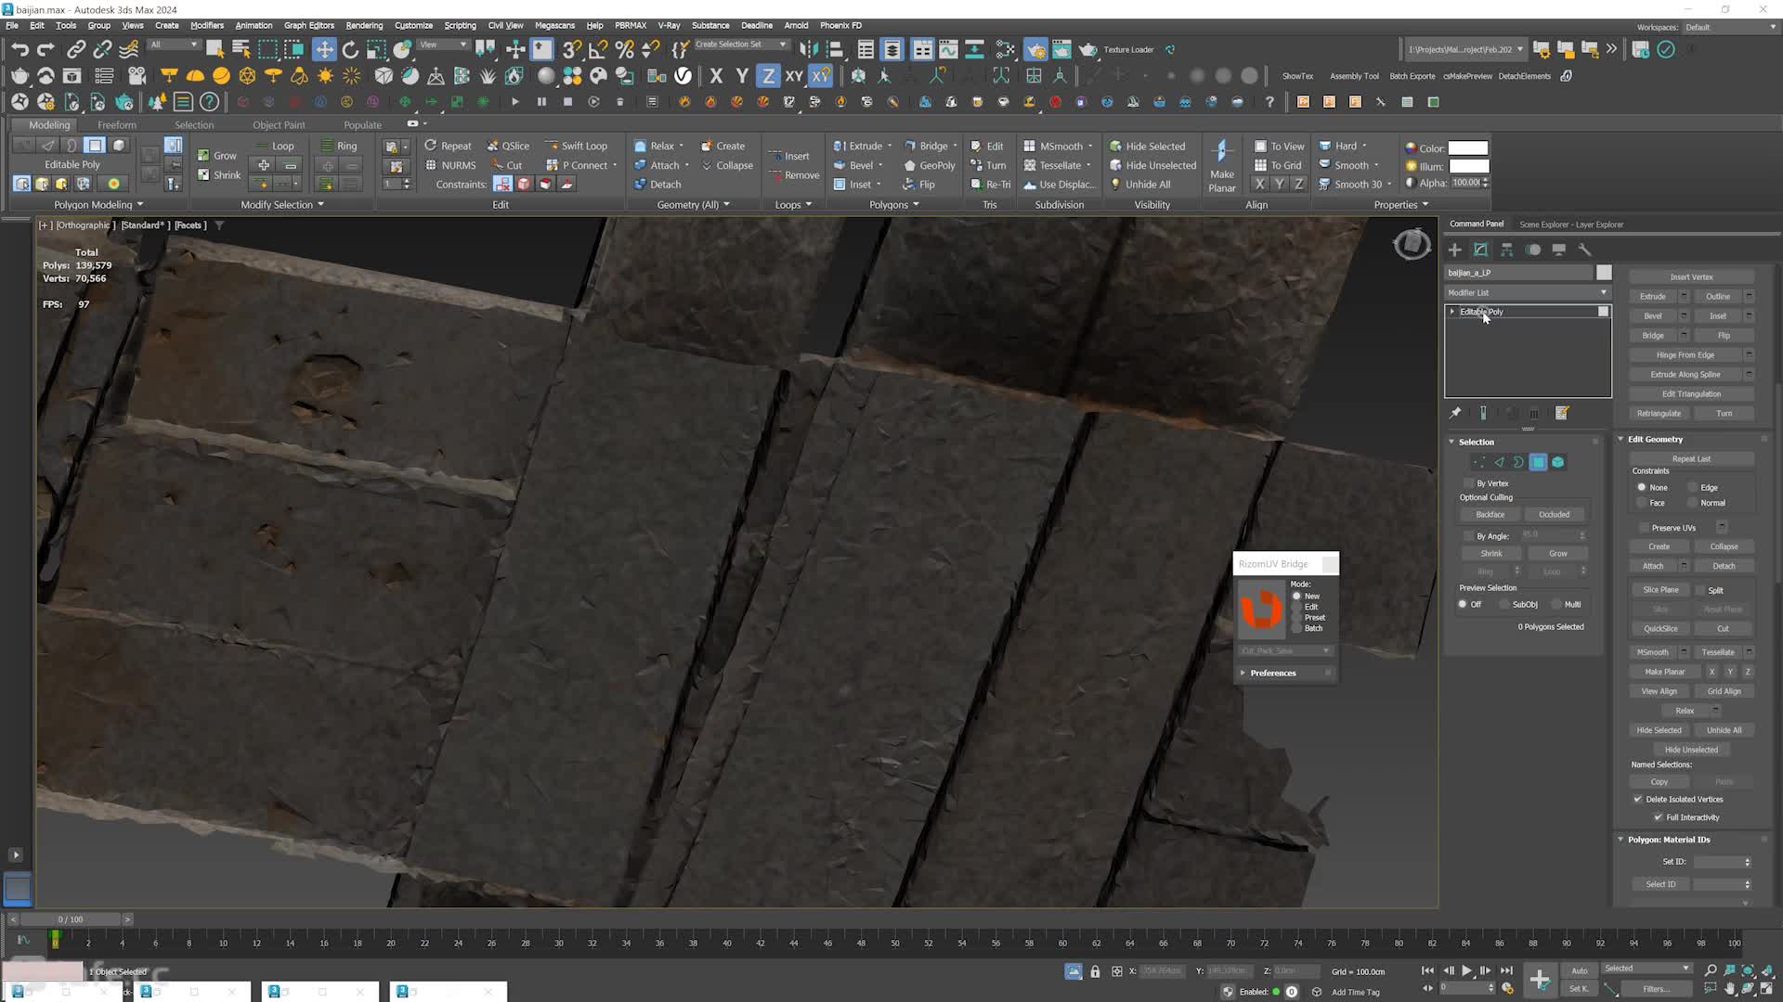Screen dimensions: 1783x1002
Task: Restrict to Z axis constraint
Action: point(767,76)
